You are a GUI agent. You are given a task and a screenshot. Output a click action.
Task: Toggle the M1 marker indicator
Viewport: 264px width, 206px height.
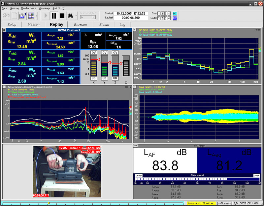(175, 13)
